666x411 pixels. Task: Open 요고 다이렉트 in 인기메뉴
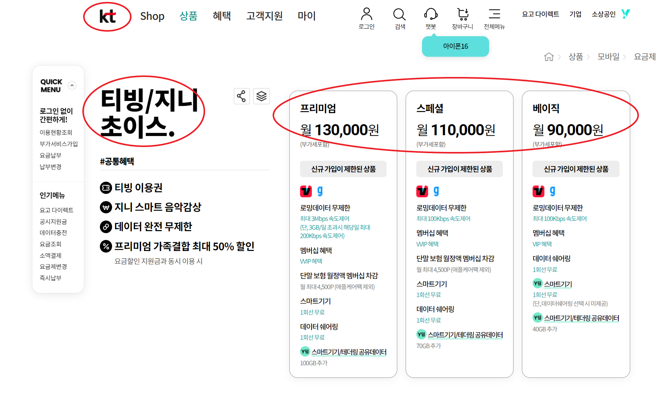pos(56,210)
